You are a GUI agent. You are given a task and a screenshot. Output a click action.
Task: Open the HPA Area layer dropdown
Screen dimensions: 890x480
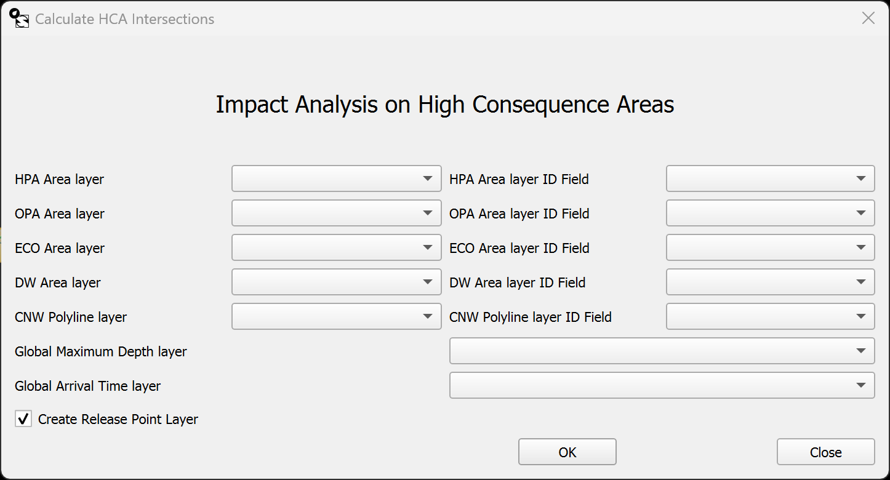(336, 178)
